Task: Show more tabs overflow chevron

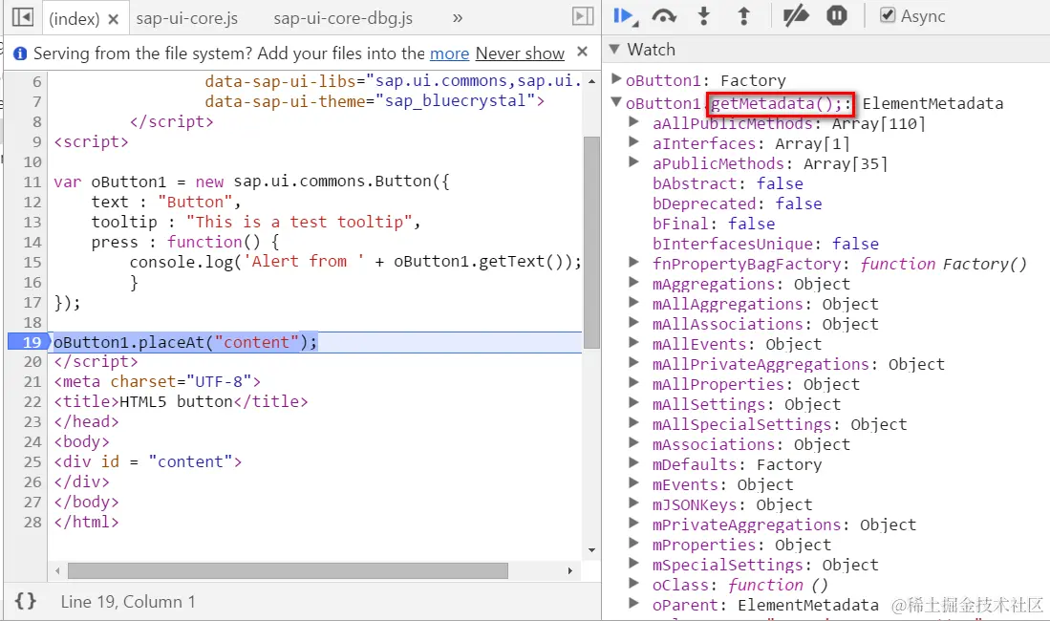Action: [458, 18]
